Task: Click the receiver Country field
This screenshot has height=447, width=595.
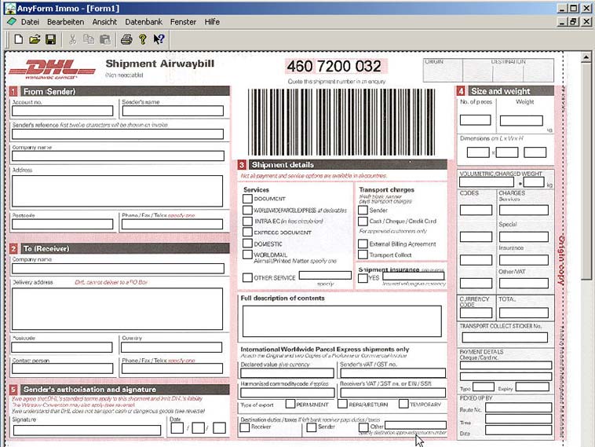Action: pos(172,347)
